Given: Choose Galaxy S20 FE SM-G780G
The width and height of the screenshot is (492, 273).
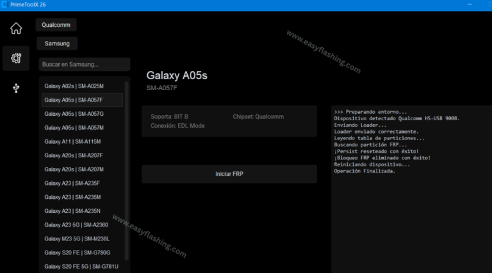Looking at the screenshot, I should click(82, 253).
